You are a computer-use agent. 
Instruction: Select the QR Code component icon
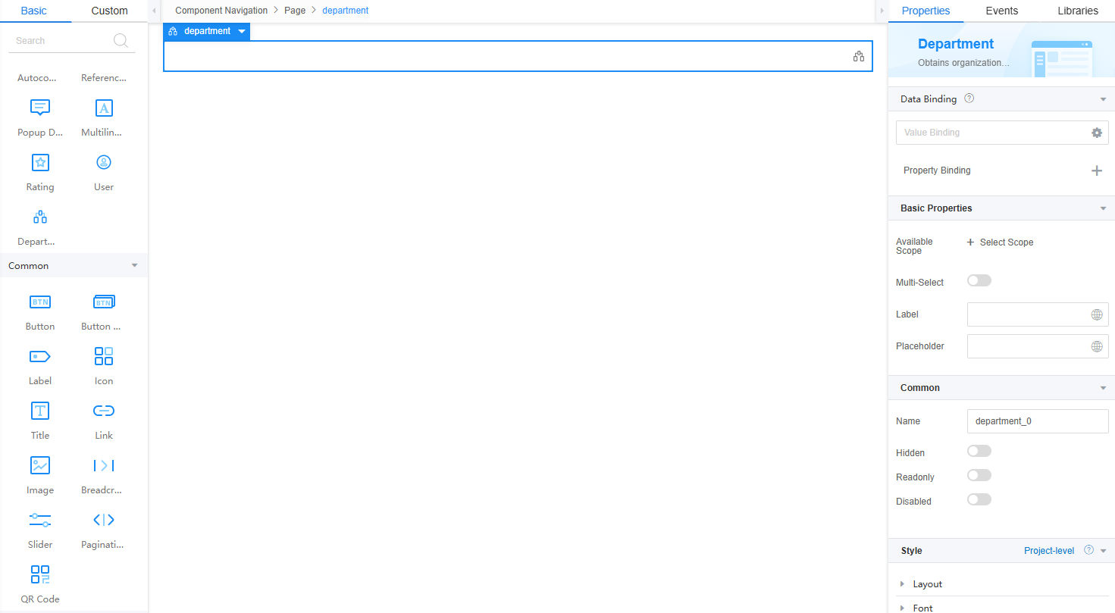click(40, 574)
